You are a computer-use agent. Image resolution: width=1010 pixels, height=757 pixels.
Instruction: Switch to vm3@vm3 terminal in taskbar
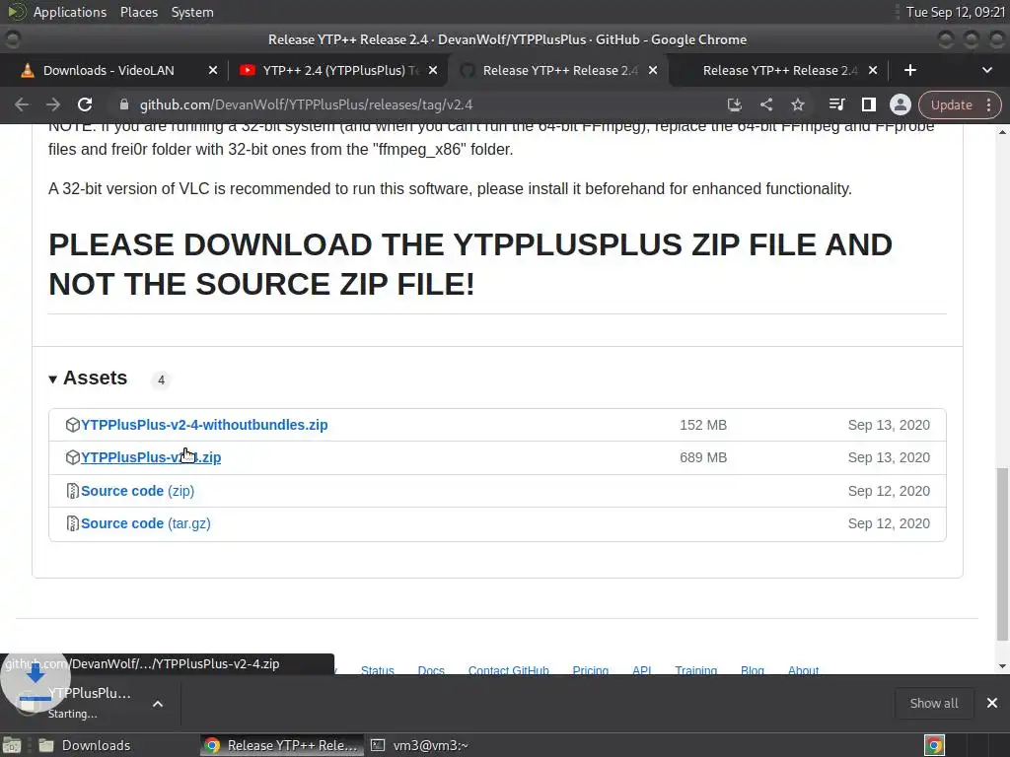pyautogui.click(x=418, y=745)
